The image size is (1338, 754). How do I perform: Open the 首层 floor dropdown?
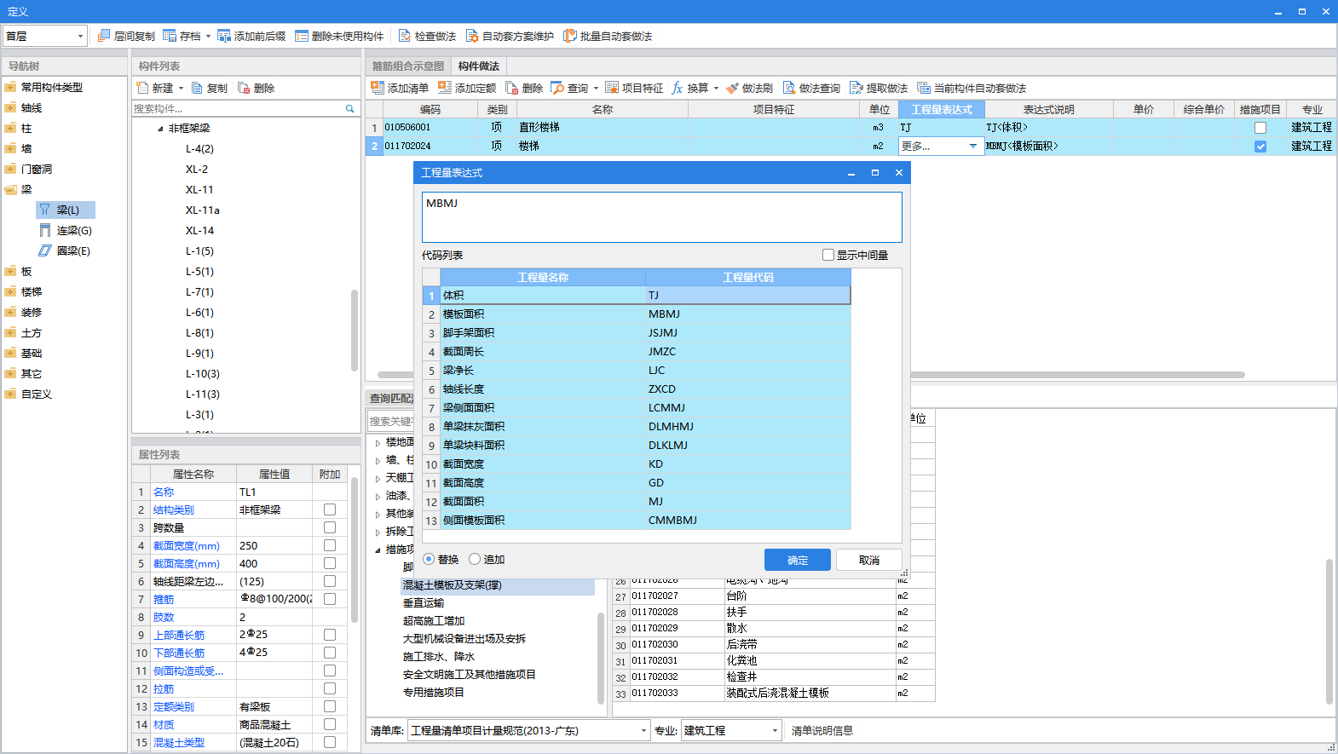coord(80,36)
